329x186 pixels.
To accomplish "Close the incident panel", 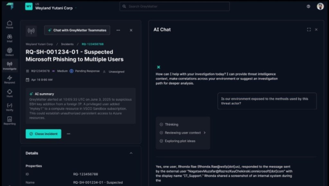I will tap(131, 30).
